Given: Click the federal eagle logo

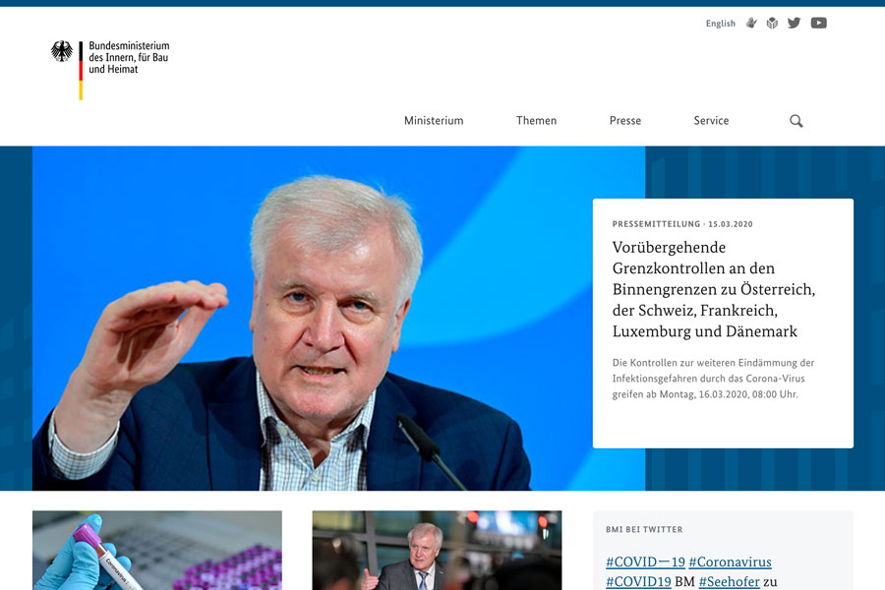Looking at the screenshot, I should pos(62,51).
